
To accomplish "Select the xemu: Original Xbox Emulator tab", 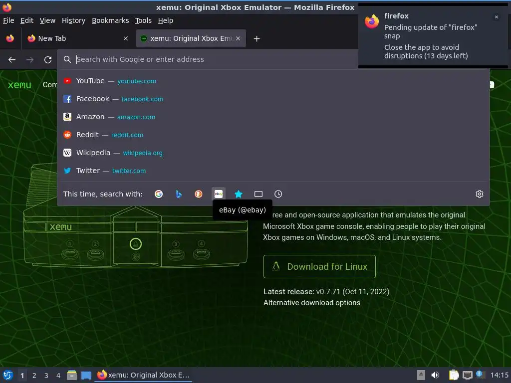I will [x=191, y=38].
